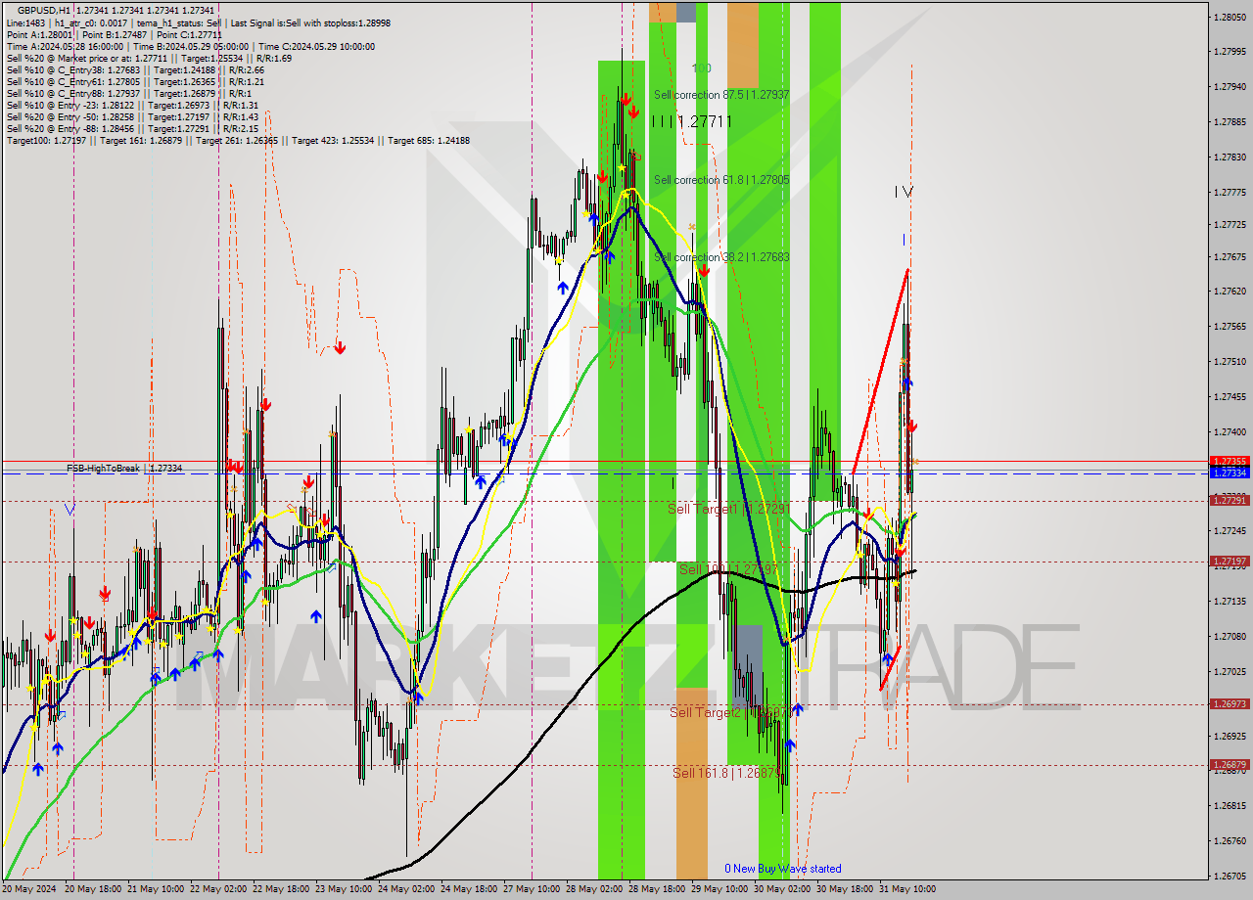Select the red 1.27197 price tag
The width and height of the screenshot is (1253, 900).
click(1230, 562)
